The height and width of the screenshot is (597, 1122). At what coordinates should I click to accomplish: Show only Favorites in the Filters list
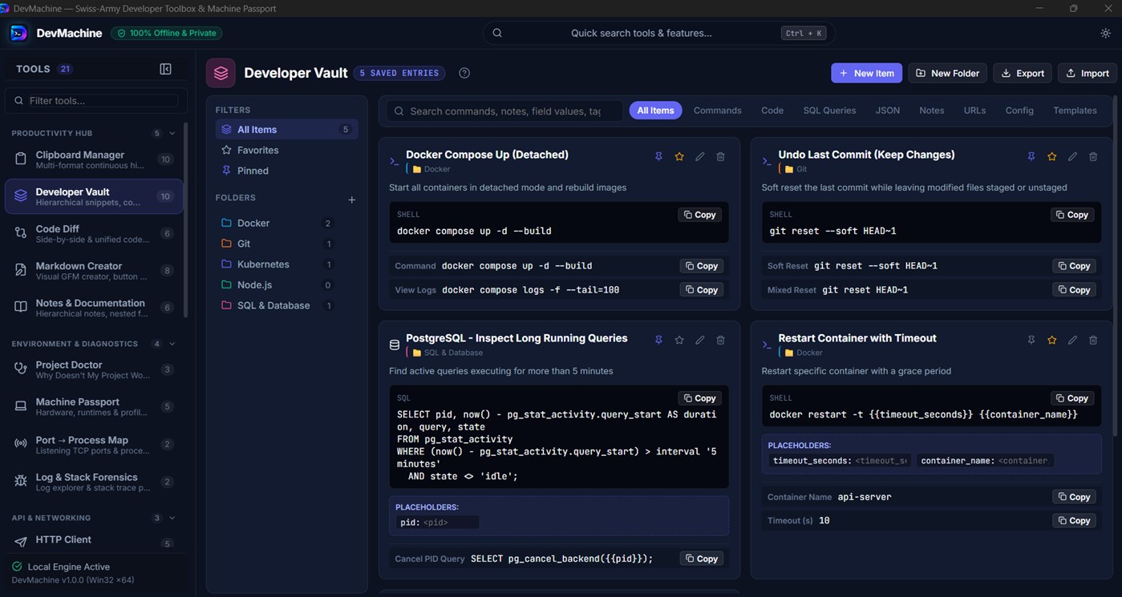coord(286,150)
